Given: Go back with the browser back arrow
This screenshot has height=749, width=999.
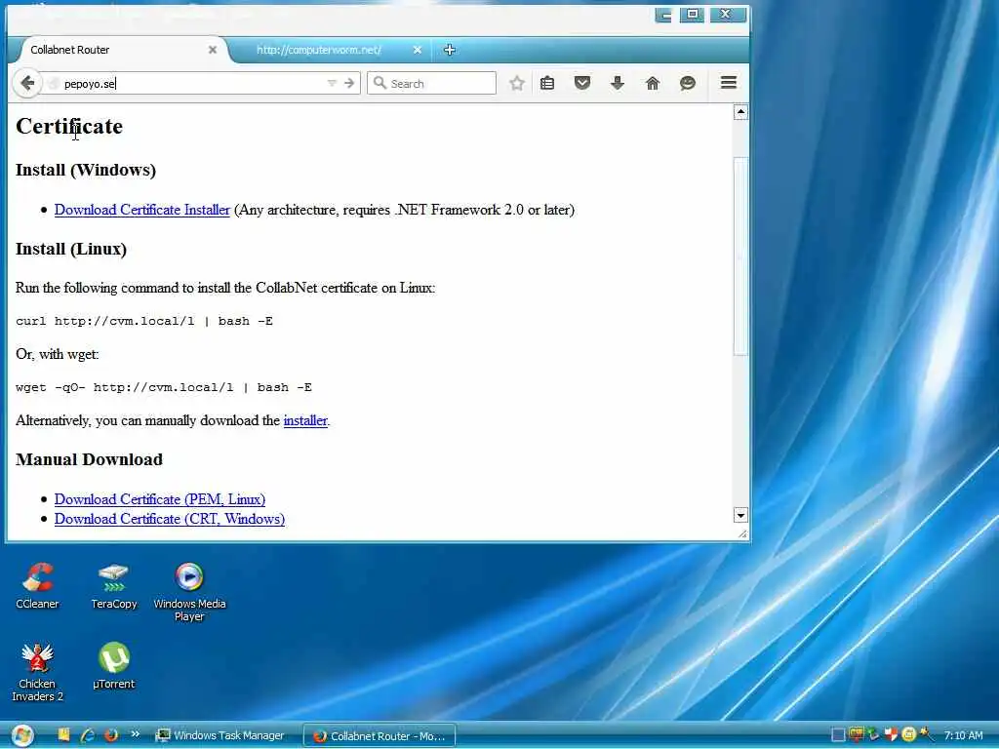Looking at the screenshot, I should (x=26, y=83).
